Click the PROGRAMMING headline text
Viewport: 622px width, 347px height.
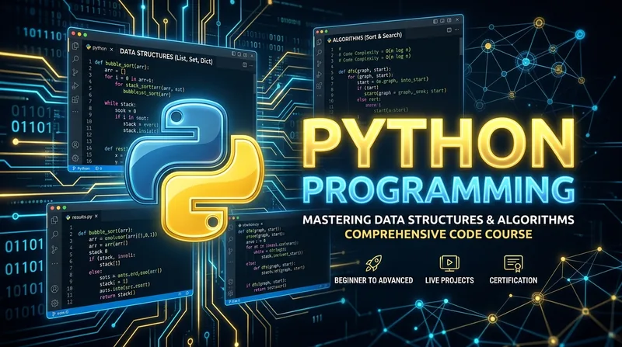(439, 190)
